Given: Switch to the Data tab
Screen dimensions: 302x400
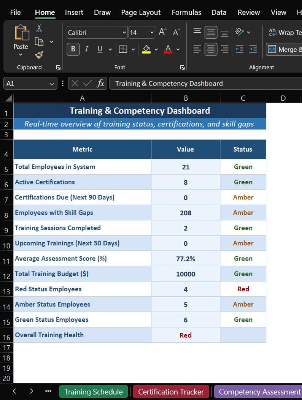Looking at the screenshot, I should click(219, 12).
